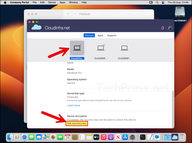Open Terminal in the Dock
Screen dimensions: 192x143
coord(143,137)
